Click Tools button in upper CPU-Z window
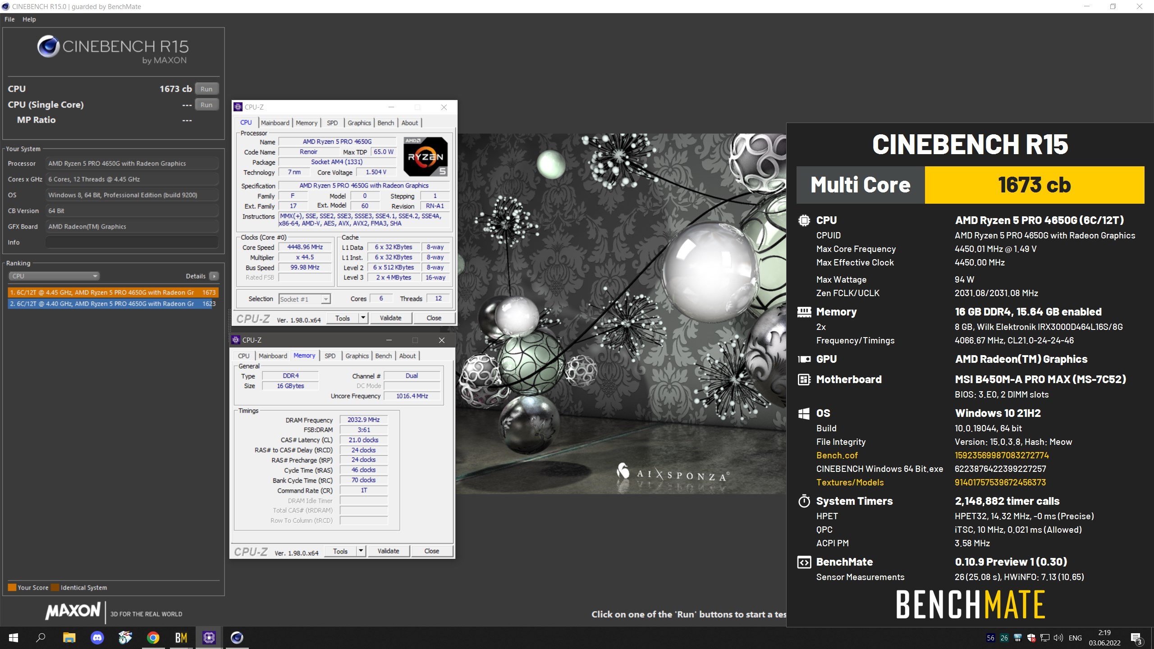The image size is (1154, 649). [x=342, y=318]
